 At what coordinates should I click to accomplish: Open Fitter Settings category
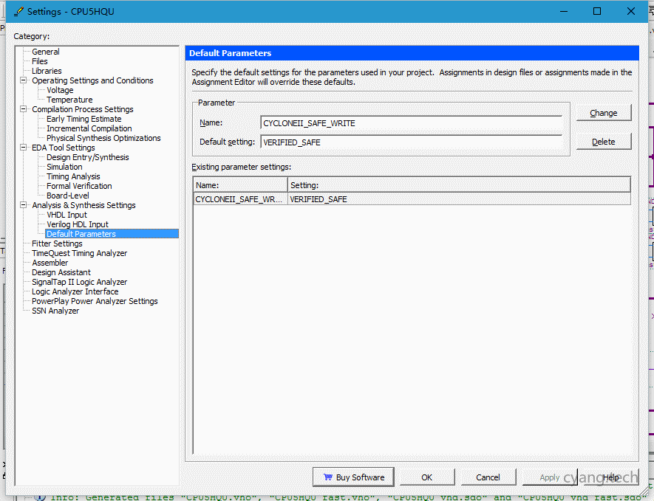pos(57,243)
